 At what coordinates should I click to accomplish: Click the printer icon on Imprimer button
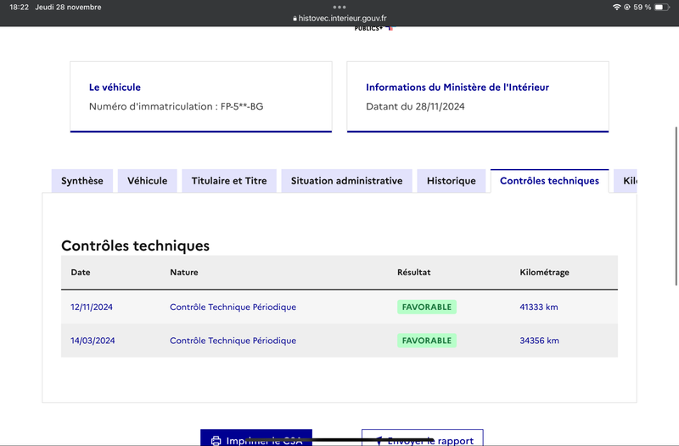click(216, 441)
